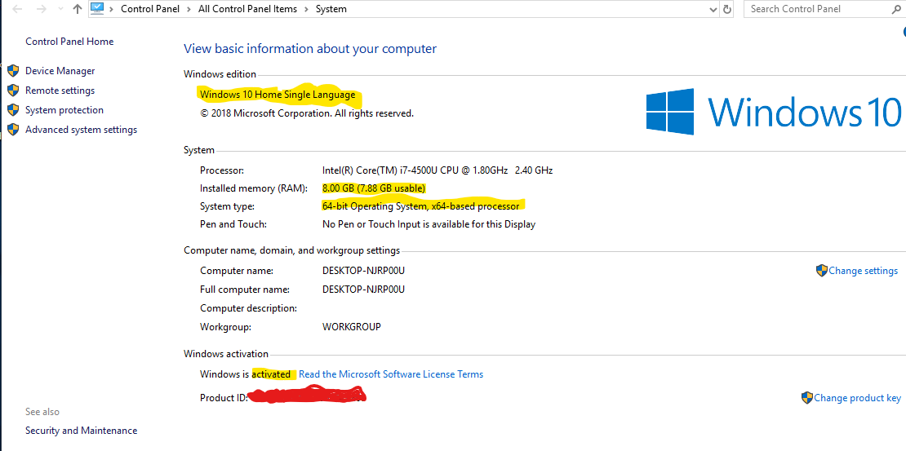The height and width of the screenshot is (451, 906).
Task: Open System protection
Action: [64, 110]
